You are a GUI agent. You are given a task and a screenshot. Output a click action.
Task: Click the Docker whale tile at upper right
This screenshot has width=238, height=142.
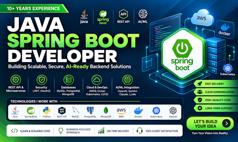coord(225,30)
